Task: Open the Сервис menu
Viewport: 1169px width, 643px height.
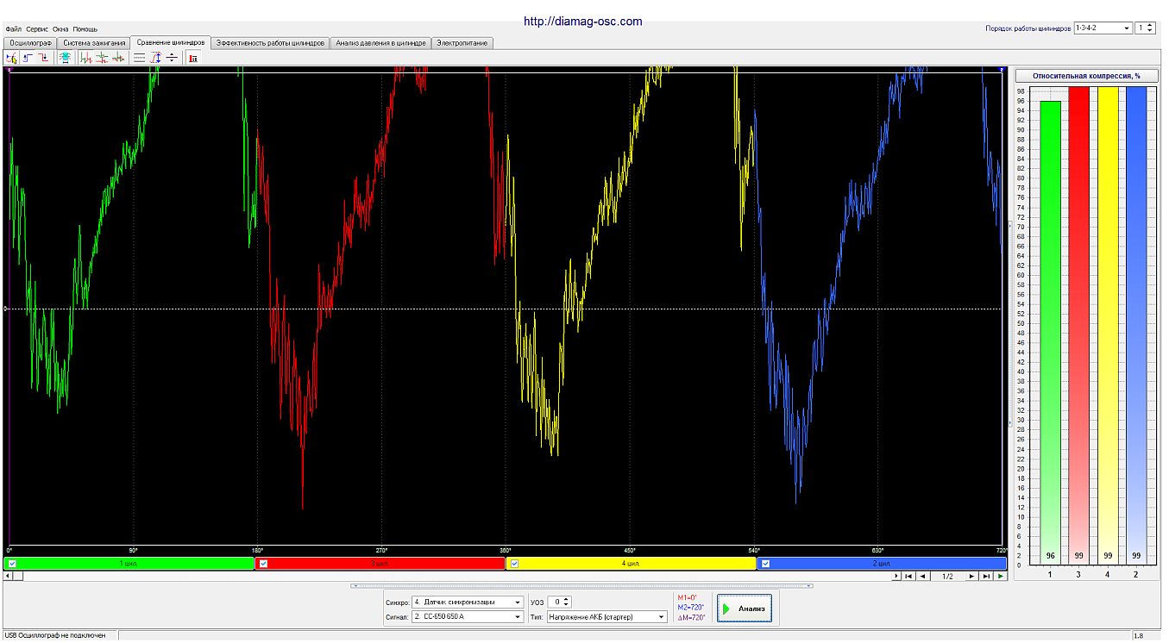Action: 37,29
